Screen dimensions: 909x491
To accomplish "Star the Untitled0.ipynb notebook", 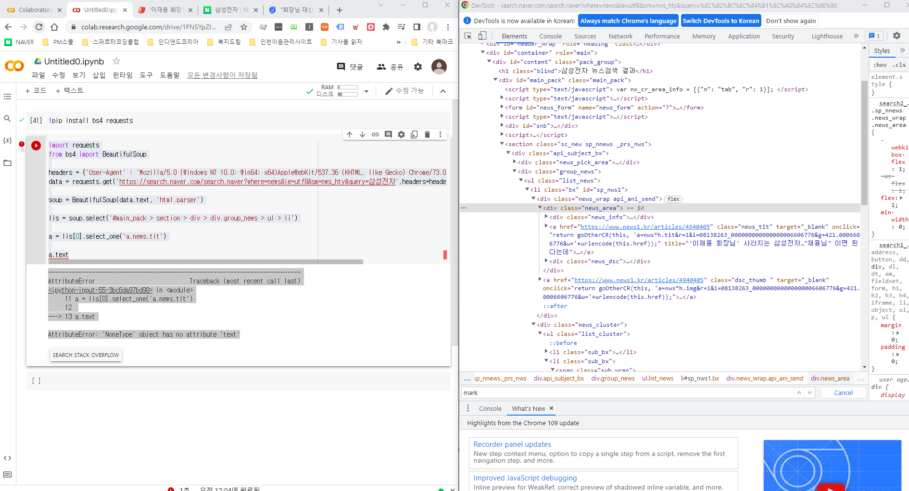I will pos(116,61).
